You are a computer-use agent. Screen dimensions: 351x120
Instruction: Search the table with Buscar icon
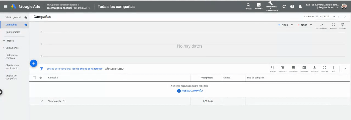[x=273, y=68]
